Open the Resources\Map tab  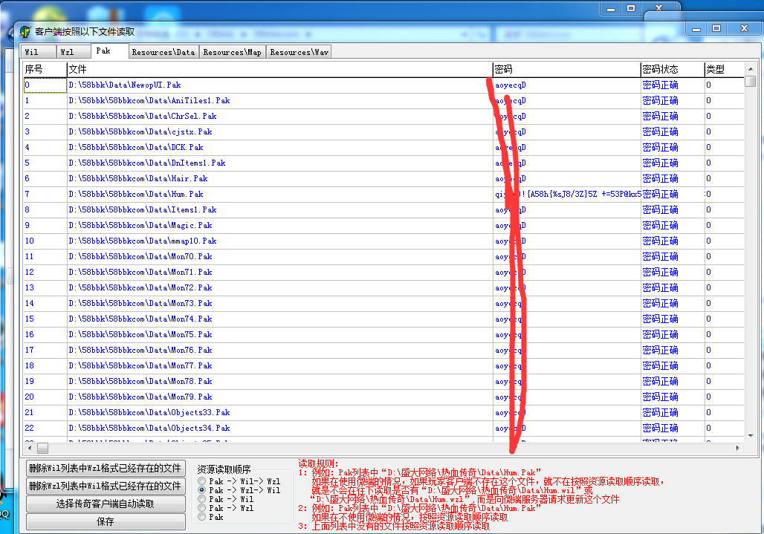[x=232, y=52]
